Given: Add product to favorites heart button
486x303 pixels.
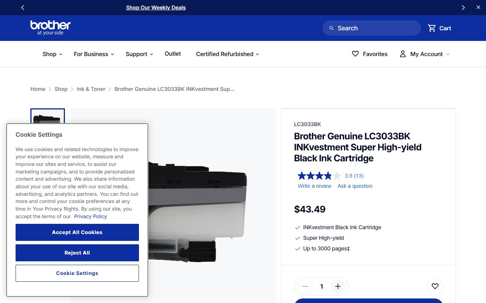Looking at the screenshot, I should pos(435,286).
